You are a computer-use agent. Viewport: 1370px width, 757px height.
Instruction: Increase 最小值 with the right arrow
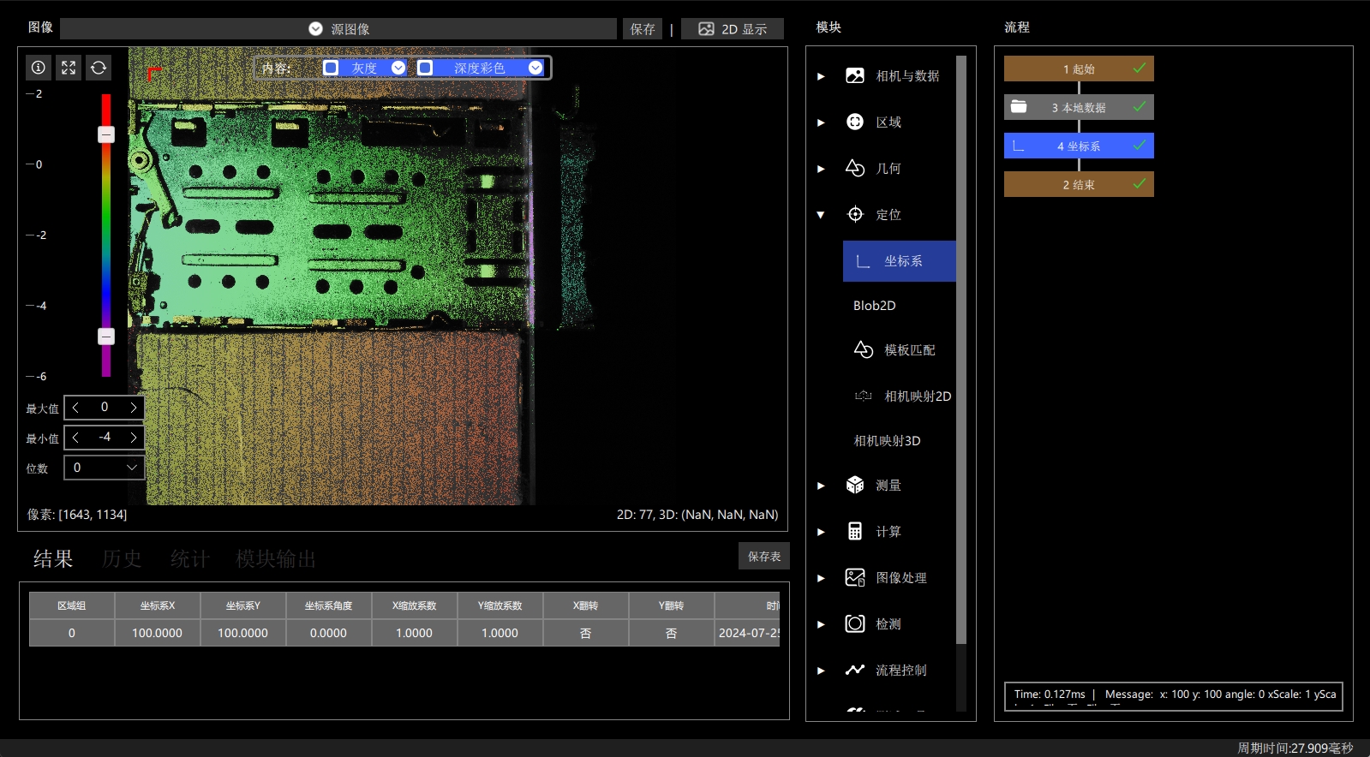click(x=133, y=438)
